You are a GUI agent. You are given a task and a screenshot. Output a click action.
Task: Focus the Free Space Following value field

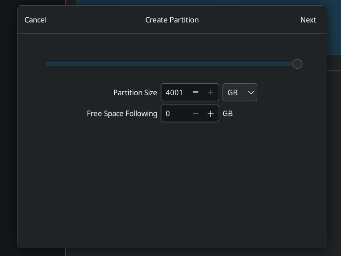click(x=175, y=114)
